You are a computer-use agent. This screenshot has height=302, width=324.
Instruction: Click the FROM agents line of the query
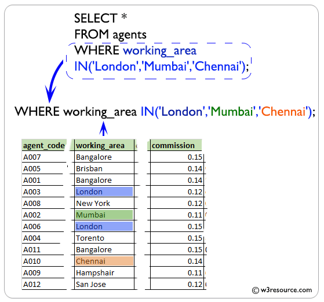click(110, 35)
